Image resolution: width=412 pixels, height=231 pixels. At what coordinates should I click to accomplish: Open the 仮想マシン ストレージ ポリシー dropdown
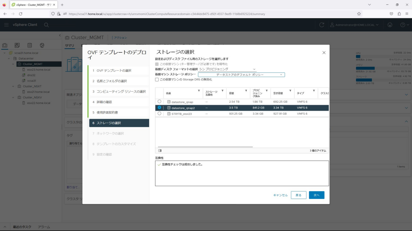[x=241, y=75]
